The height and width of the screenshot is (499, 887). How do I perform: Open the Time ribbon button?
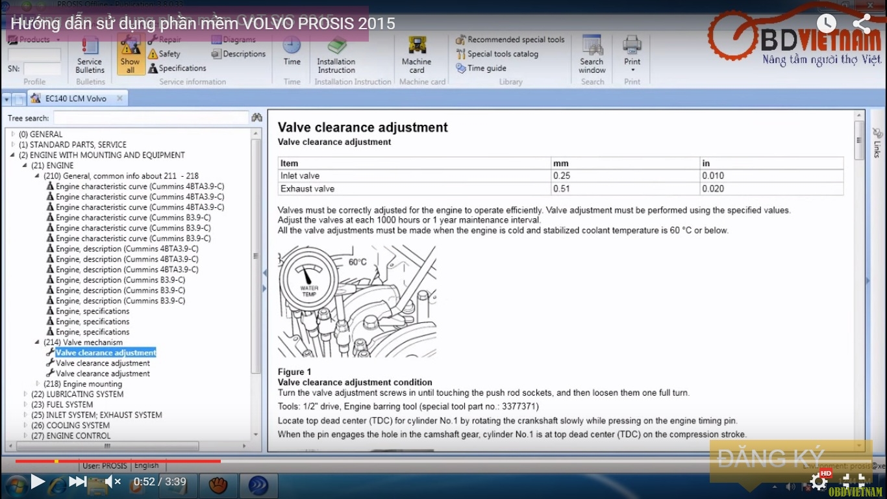tap(292, 52)
